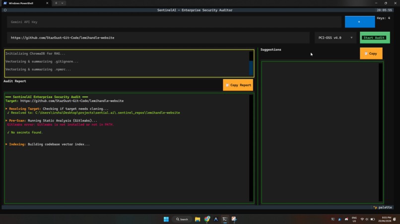400x224 pixels.
Task: Click the red Gitleaks error line
Action: pyautogui.click(x=61, y=125)
